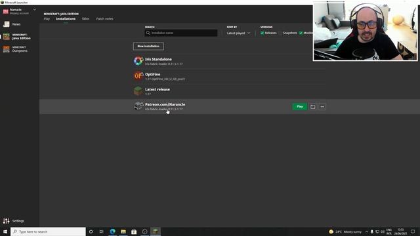
Task: Open launcher Settings
Action: [13, 221]
